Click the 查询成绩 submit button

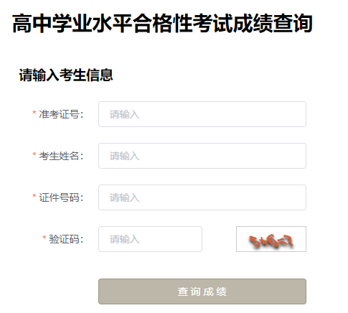[x=202, y=291]
